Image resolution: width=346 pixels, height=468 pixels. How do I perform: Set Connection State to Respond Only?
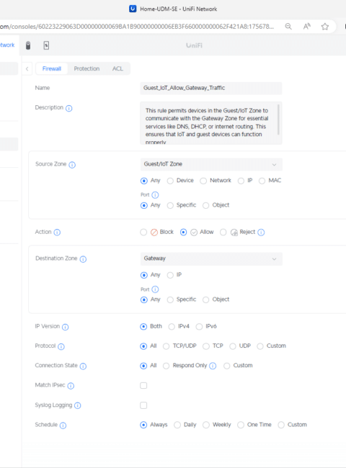click(166, 366)
